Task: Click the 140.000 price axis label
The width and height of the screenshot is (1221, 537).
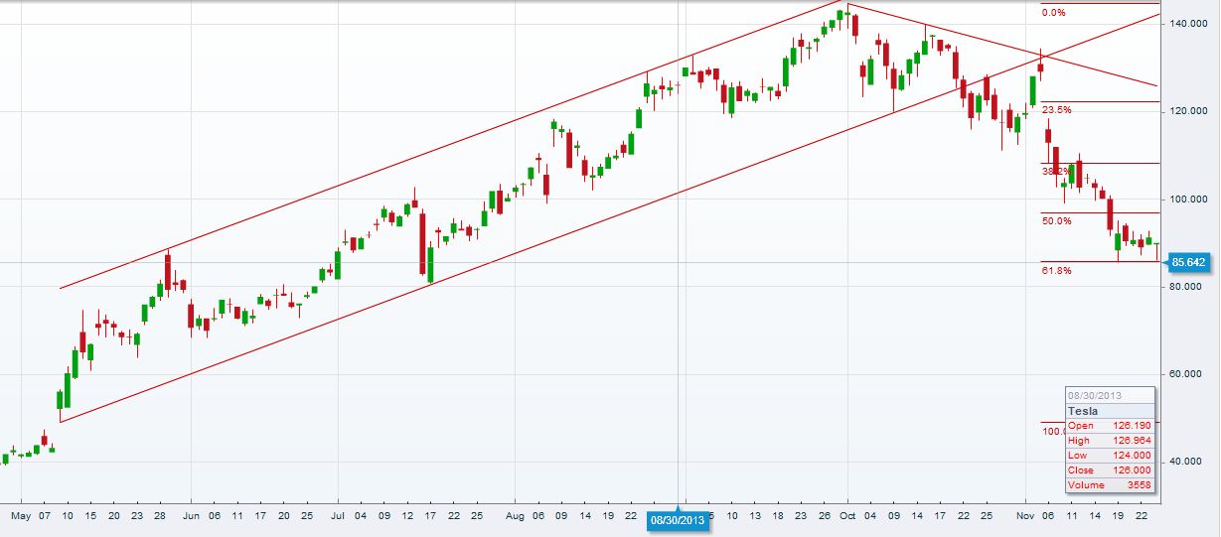Action: pyautogui.click(x=1190, y=23)
